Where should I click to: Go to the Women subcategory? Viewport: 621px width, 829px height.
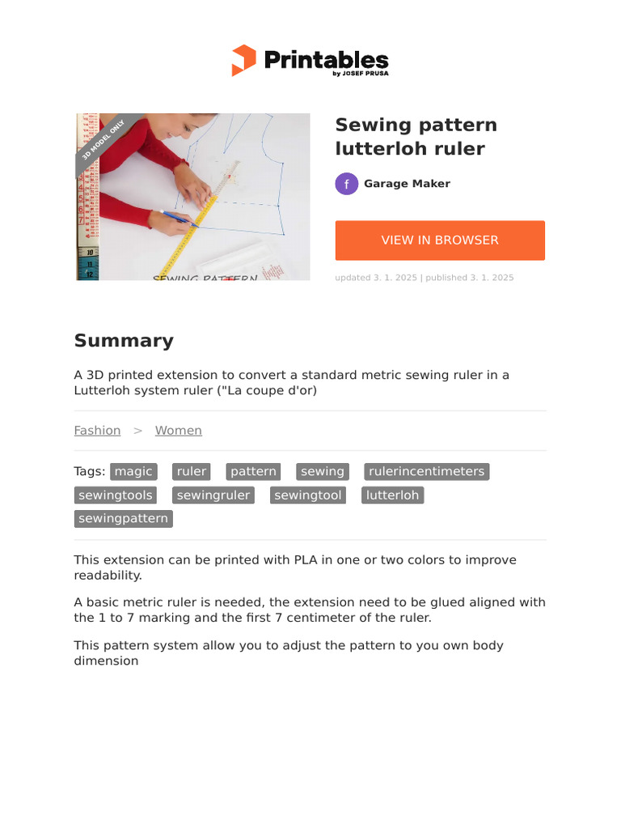coord(179,431)
